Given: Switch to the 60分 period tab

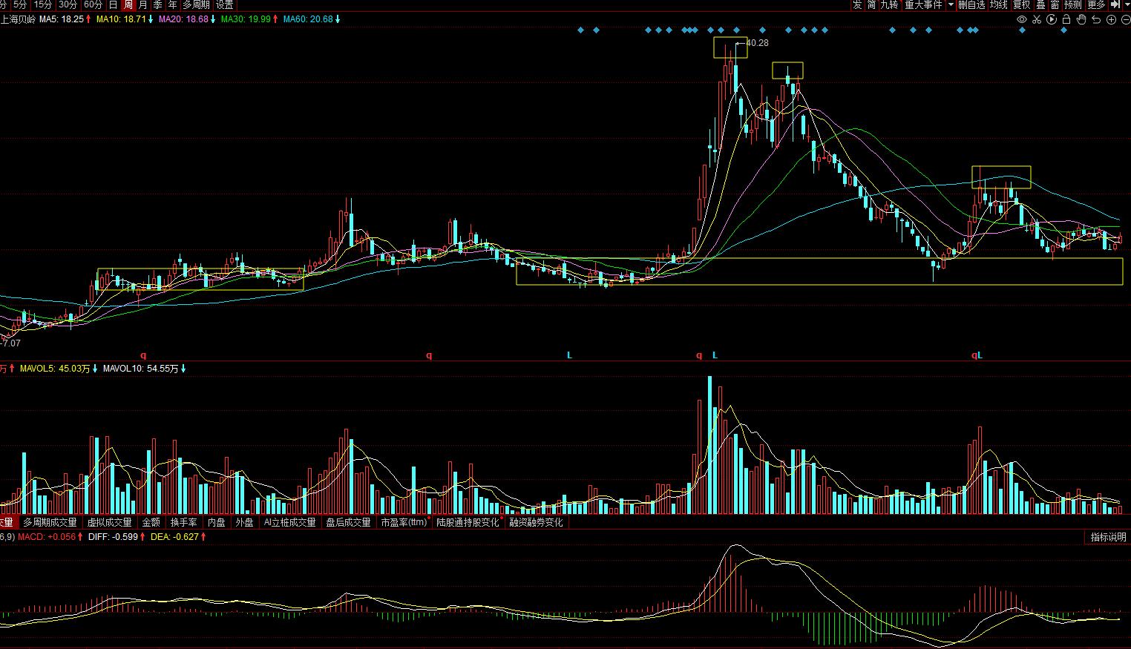Looking at the screenshot, I should [x=93, y=4].
